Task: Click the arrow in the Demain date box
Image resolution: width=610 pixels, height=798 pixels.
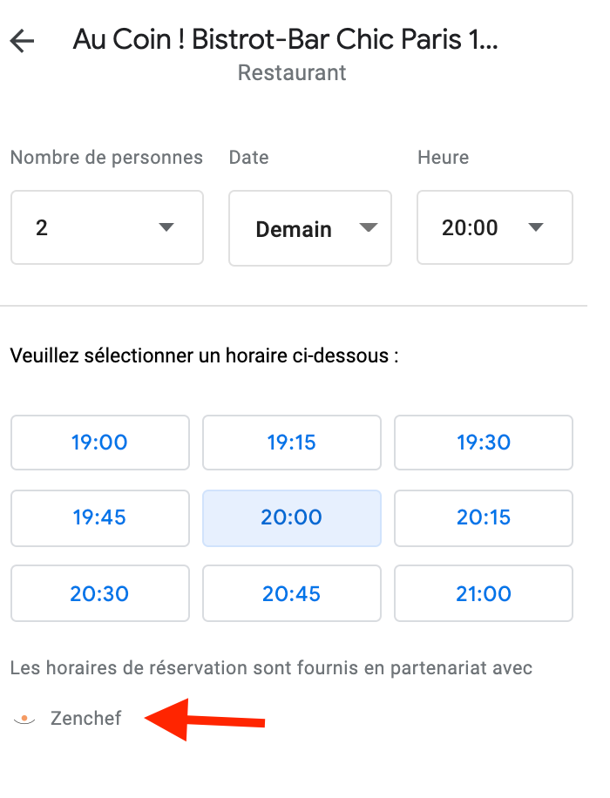Action: [369, 227]
